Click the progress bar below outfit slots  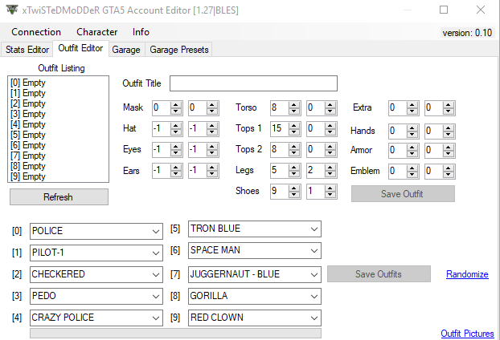point(176,333)
